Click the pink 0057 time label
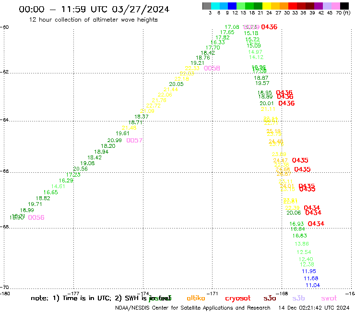This screenshot has height=312, width=355. click(134, 141)
